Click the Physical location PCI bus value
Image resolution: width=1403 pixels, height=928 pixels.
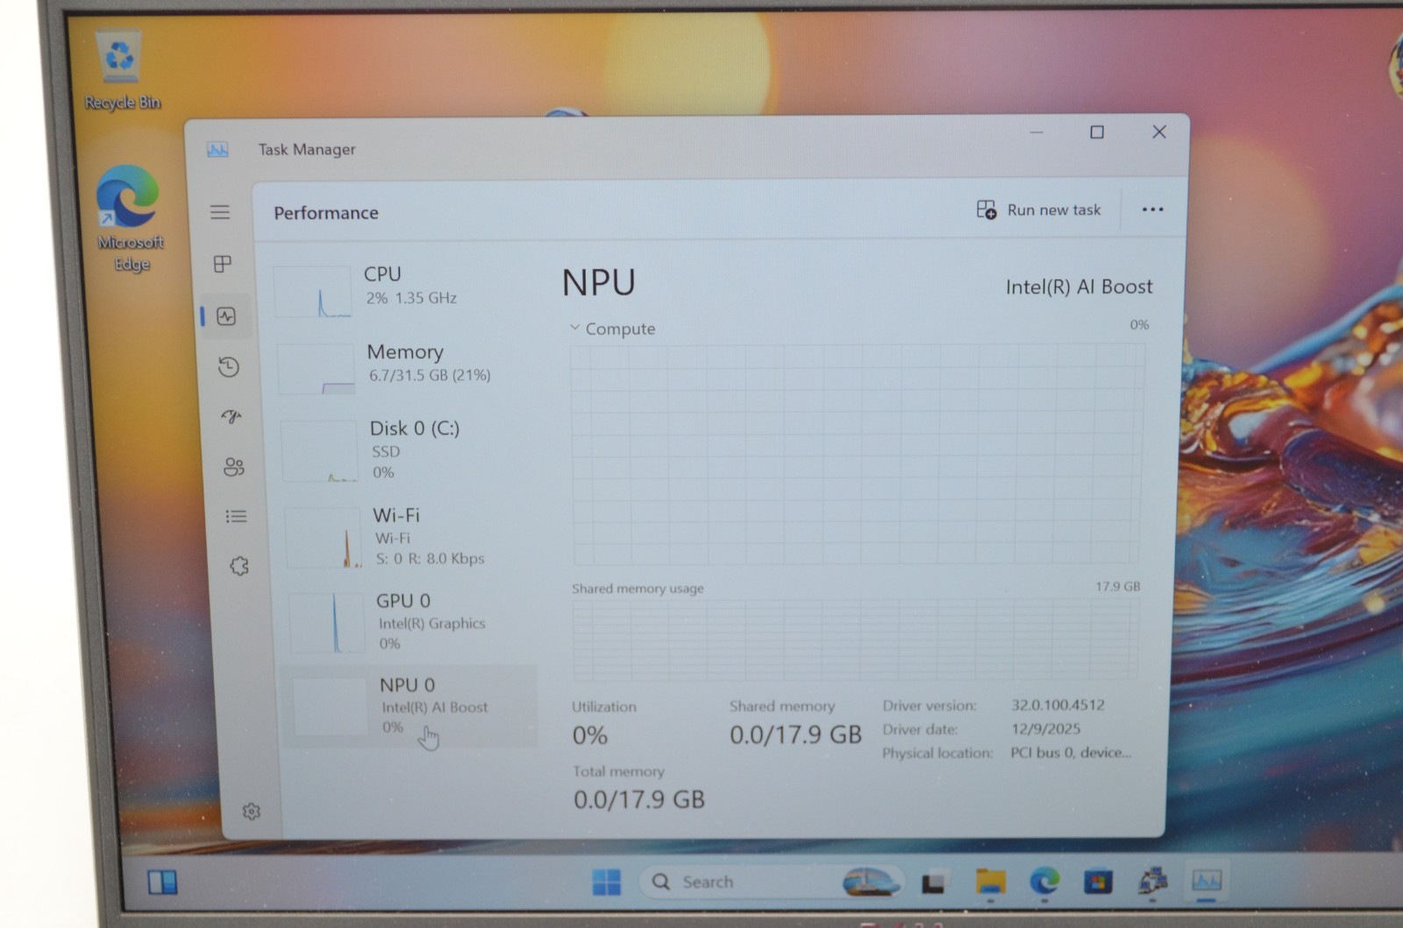(x=1070, y=752)
